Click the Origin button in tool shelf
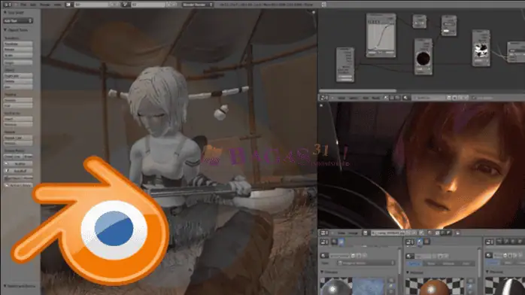The image size is (525, 295). [x=18, y=62]
